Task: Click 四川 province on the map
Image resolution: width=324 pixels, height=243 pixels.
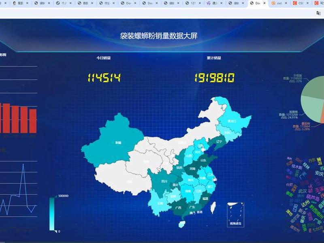Action: 163,182
